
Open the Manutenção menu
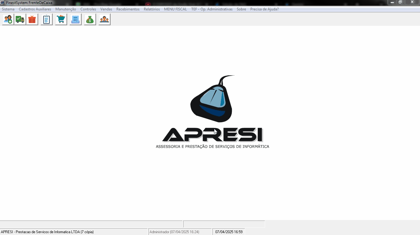click(x=66, y=9)
